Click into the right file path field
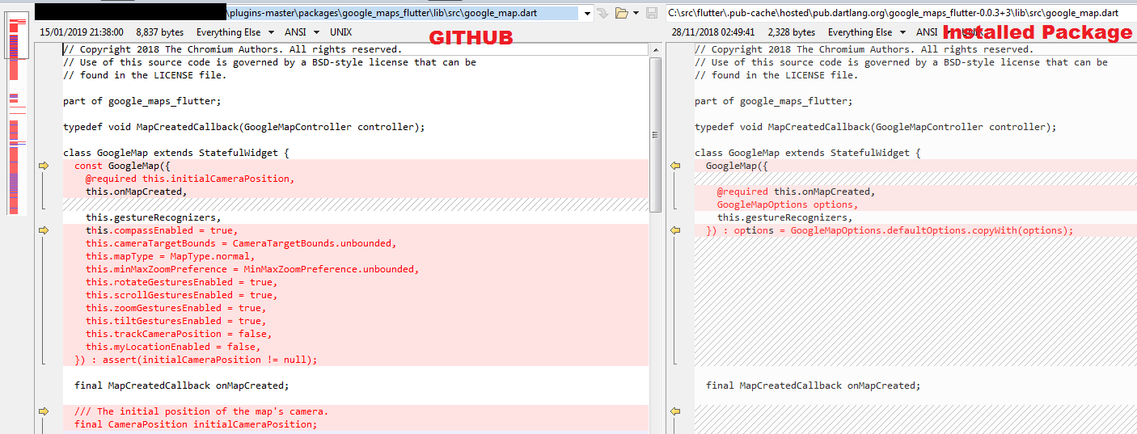The height and width of the screenshot is (434, 1137). point(900,13)
